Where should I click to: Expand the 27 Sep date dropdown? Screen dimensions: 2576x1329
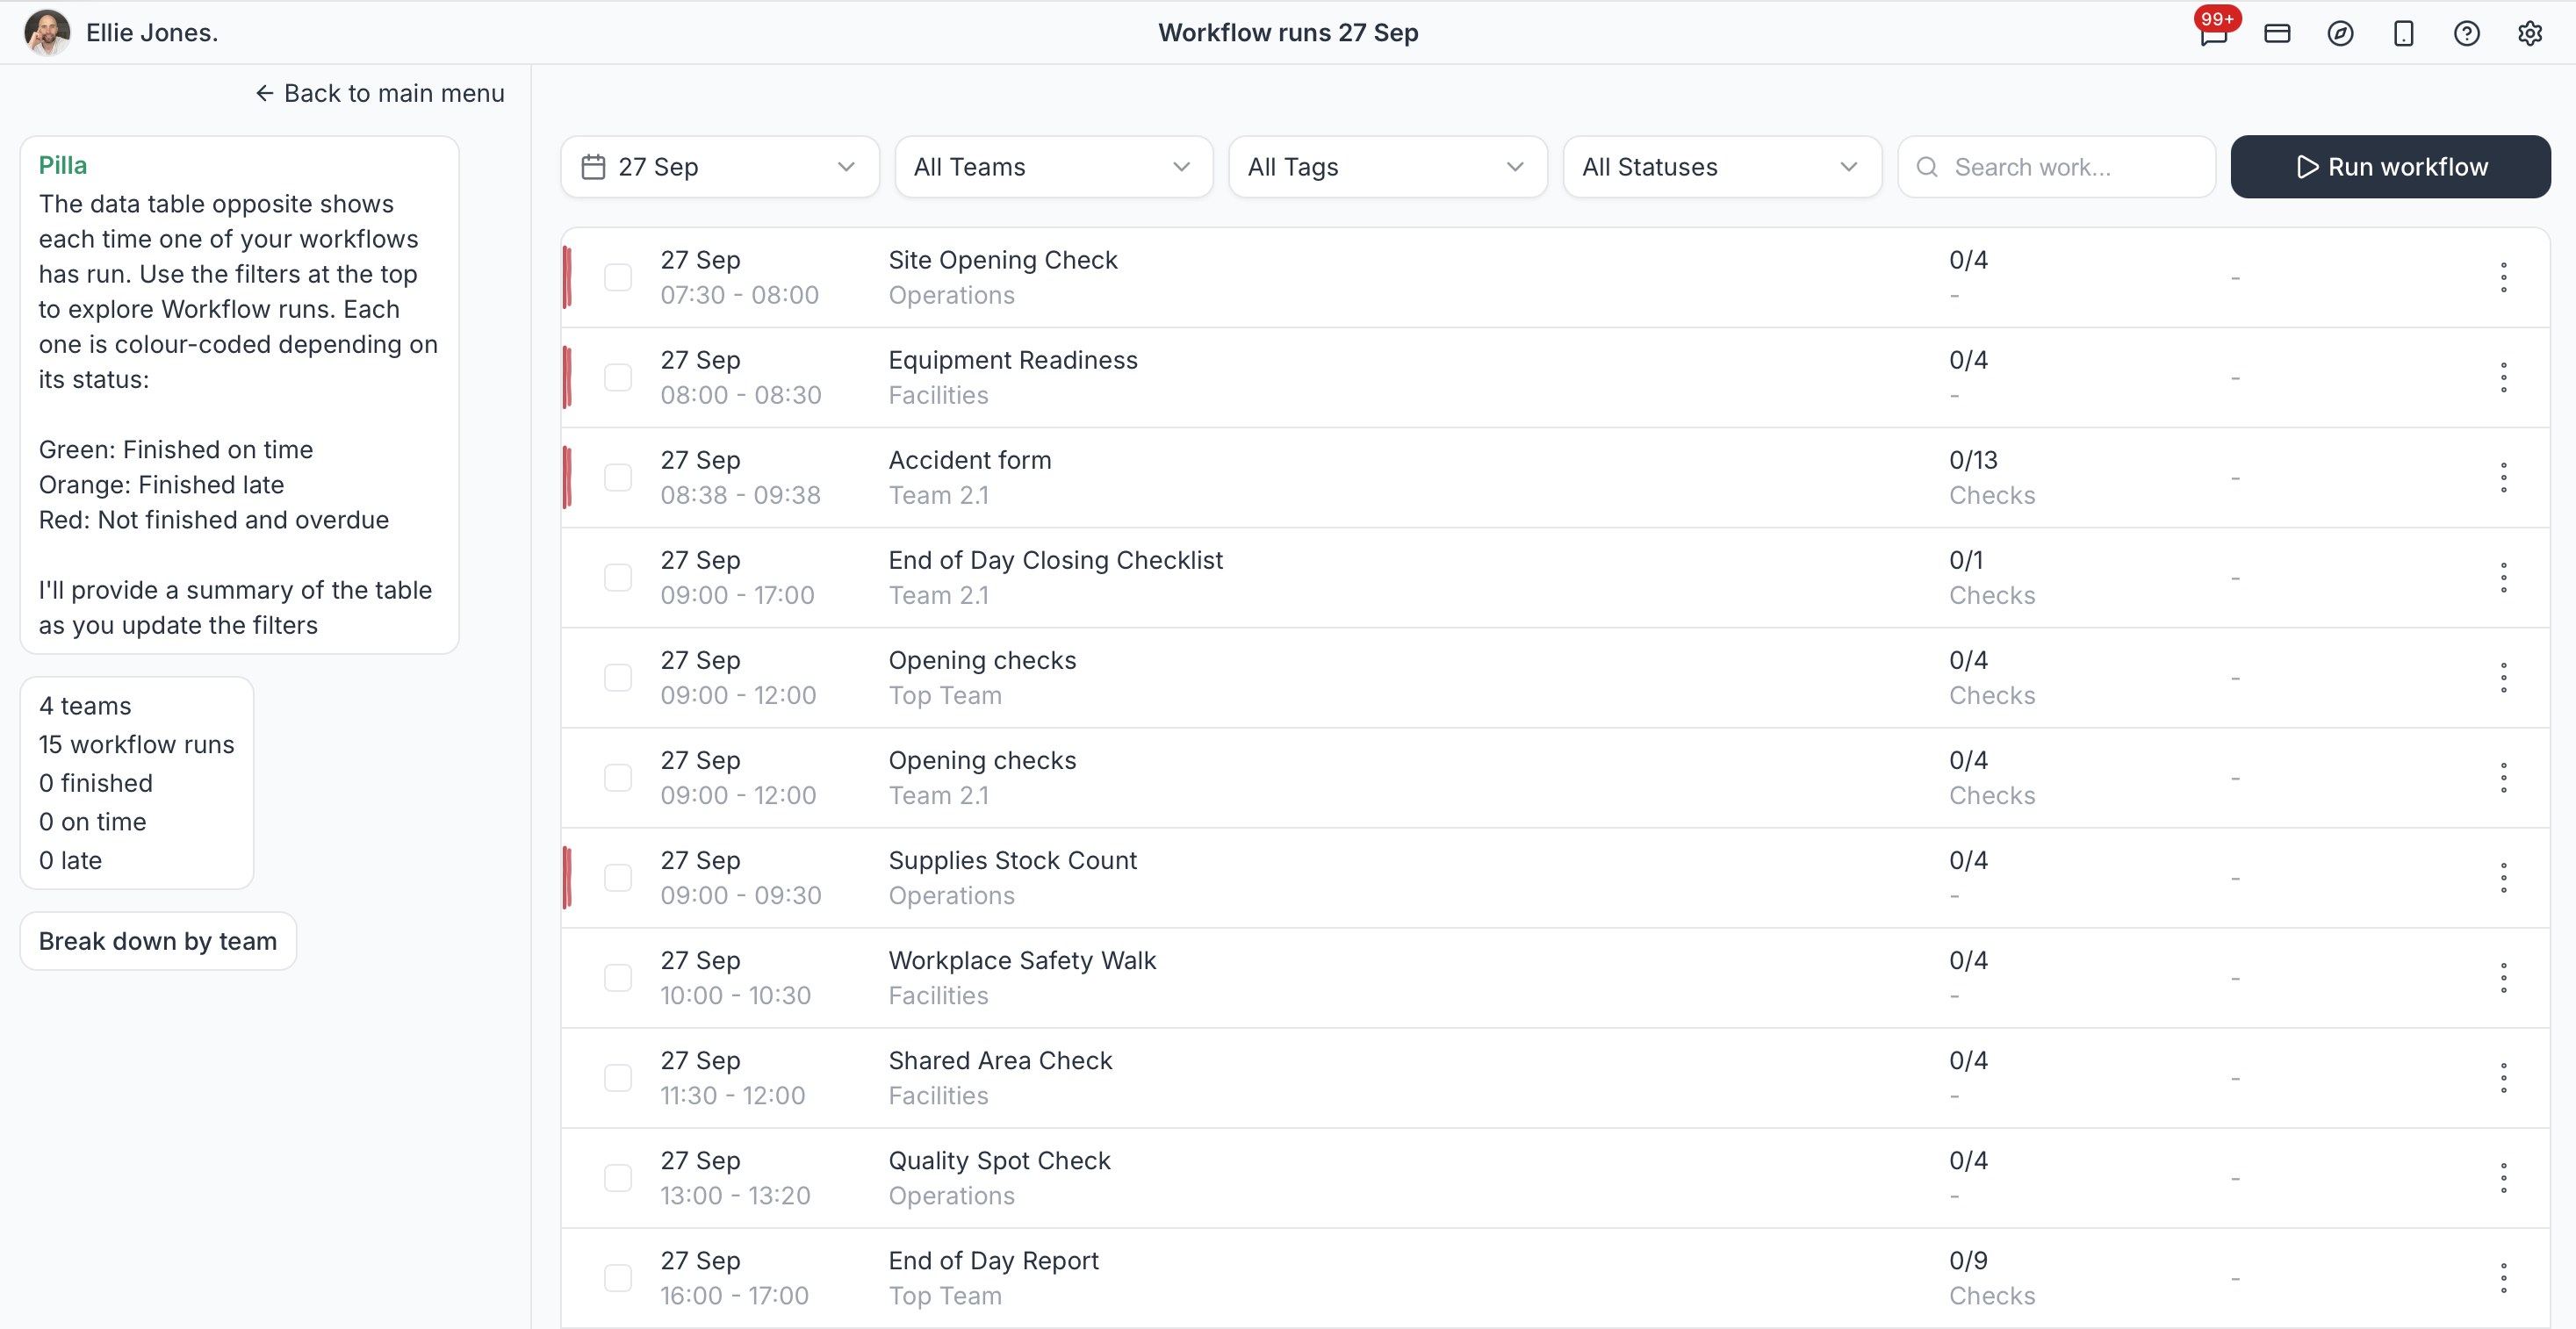pos(720,167)
